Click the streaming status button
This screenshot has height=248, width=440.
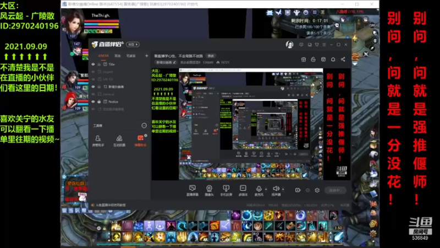click(335, 190)
